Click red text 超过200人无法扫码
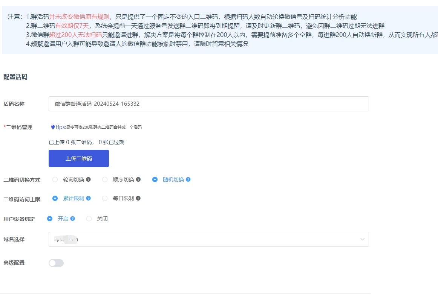The width and height of the screenshot is (438, 298). point(75,35)
